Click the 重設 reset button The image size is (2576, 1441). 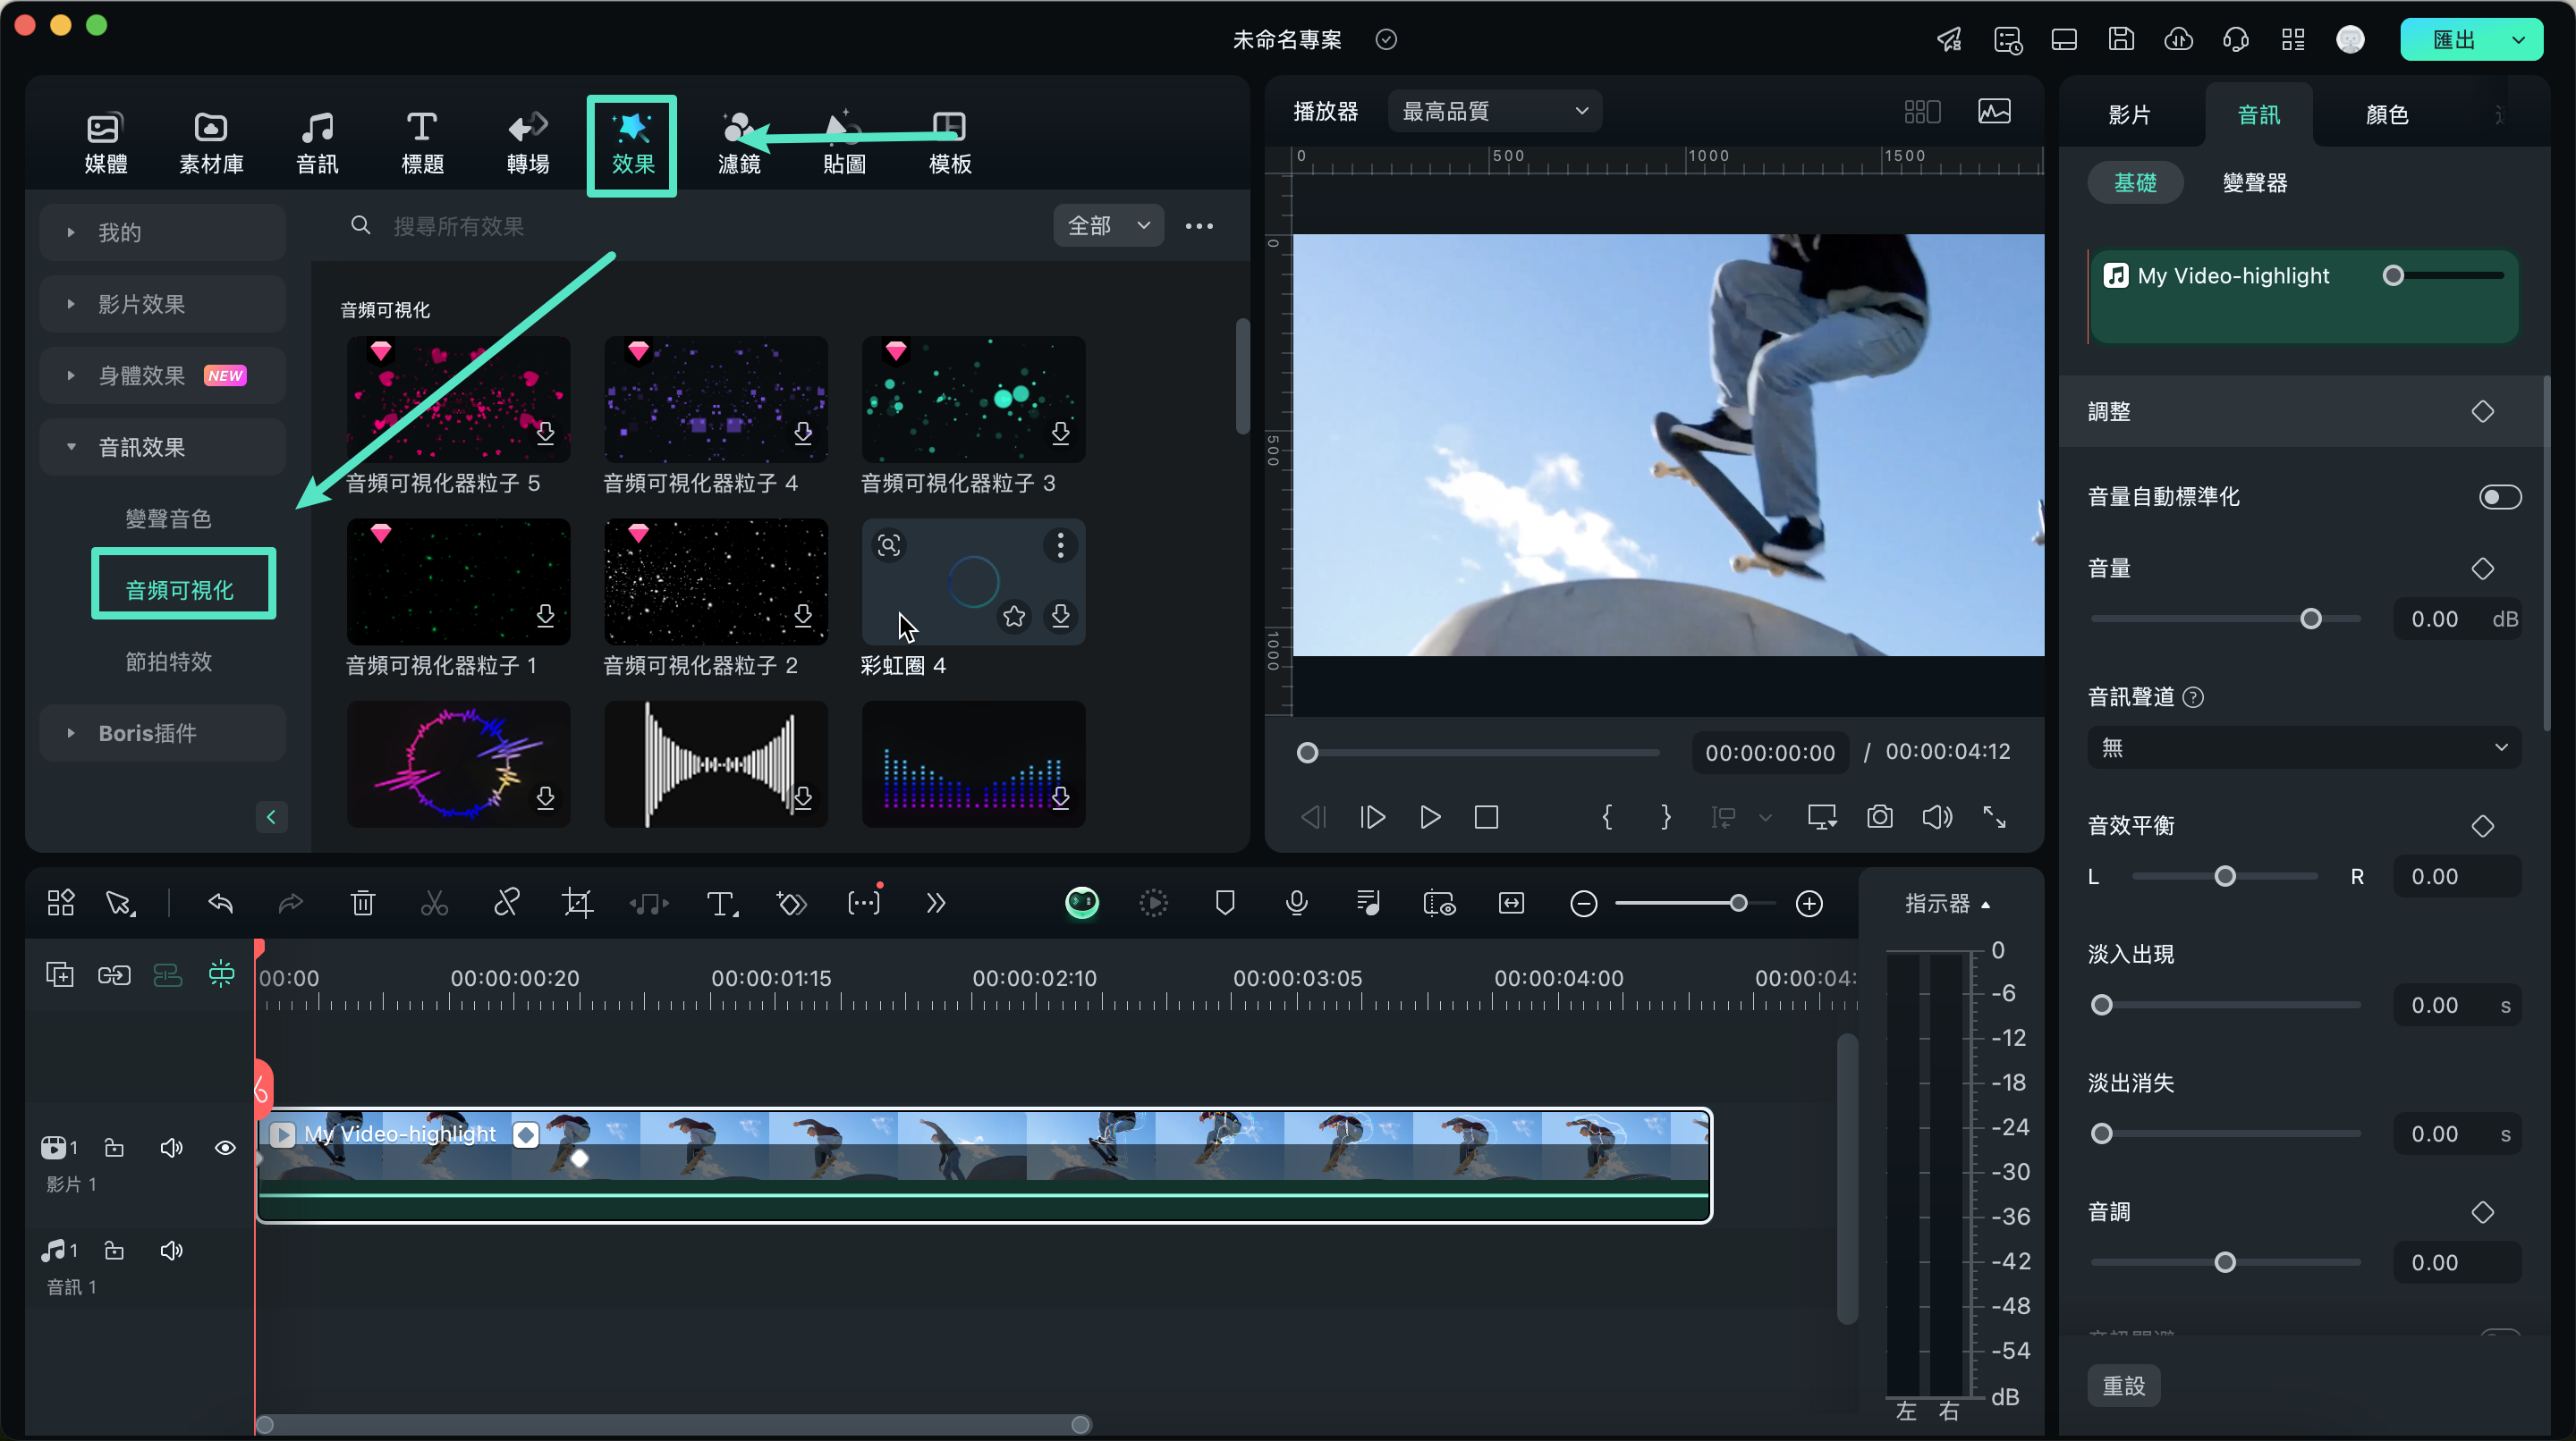pos(2123,1385)
